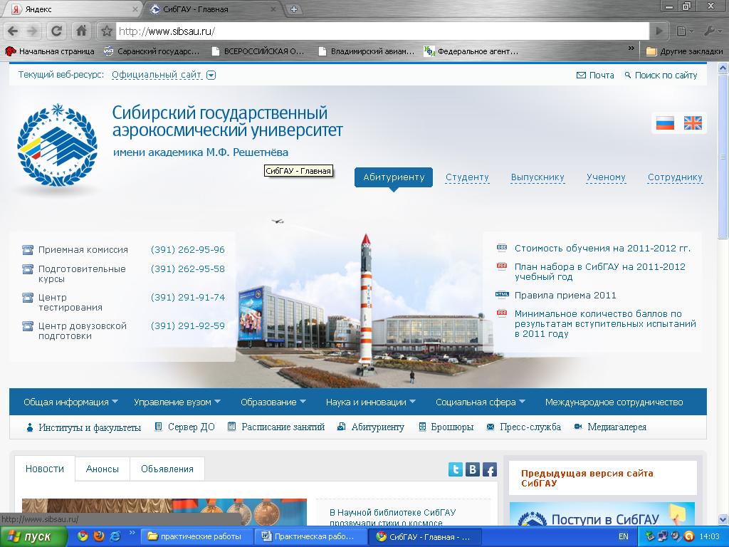Open the SibSAU VKontakte icon
The height and width of the screenshot is (547, 729).
(473, 469)
